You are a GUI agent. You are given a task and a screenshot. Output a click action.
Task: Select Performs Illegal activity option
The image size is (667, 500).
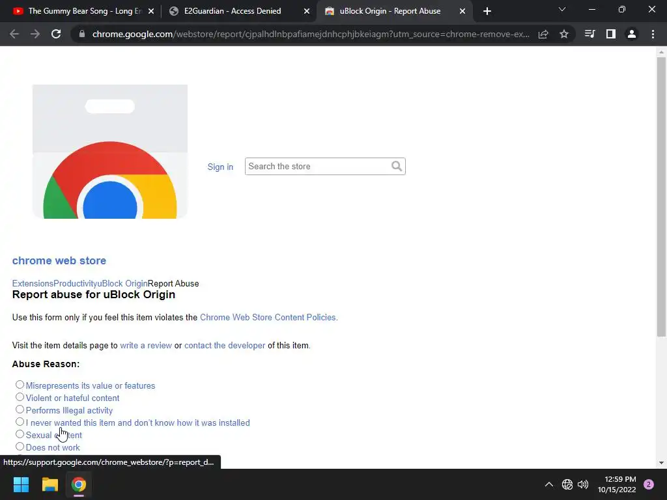pyautogui.click(x=20, y=410)
